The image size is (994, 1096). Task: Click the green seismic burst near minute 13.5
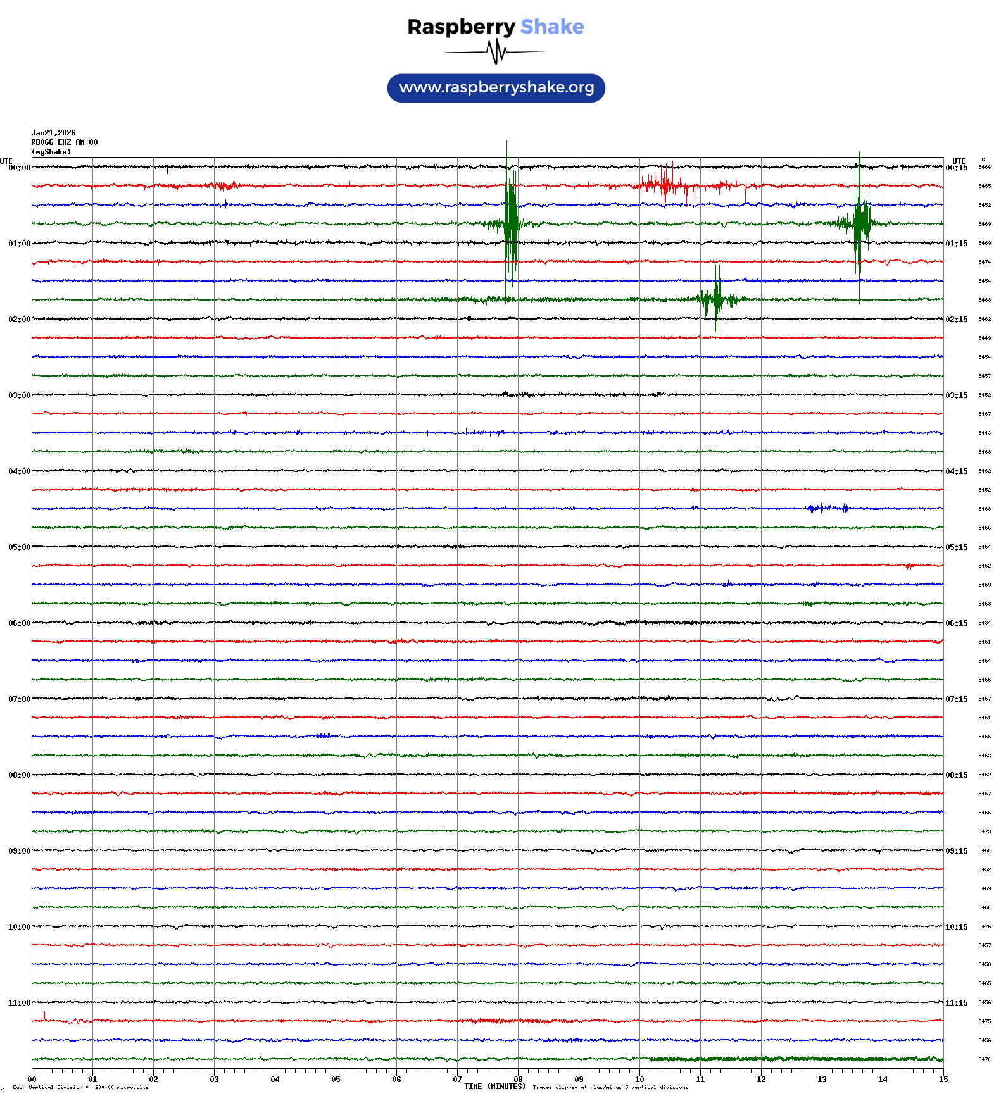(859, 222)
